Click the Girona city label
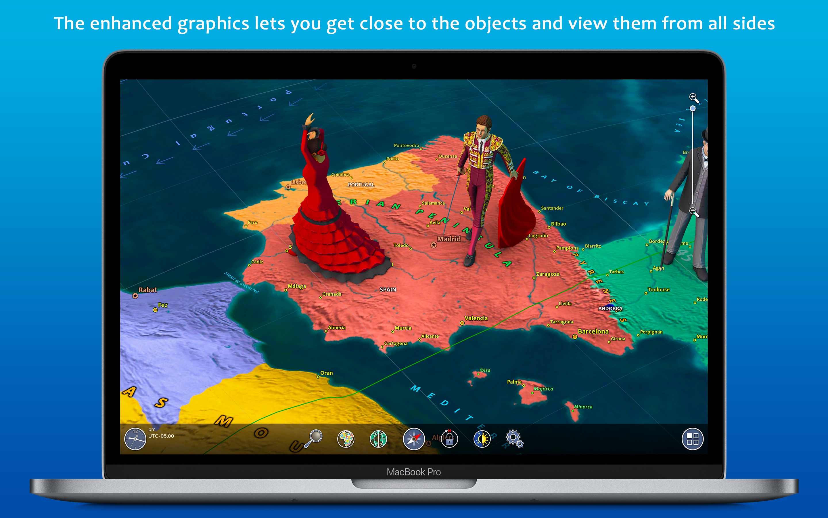 [618, 339]
